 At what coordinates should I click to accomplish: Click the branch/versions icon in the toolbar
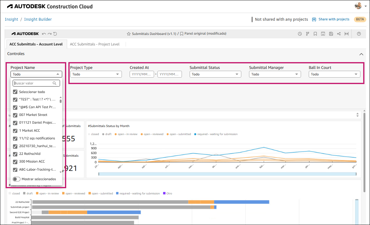tap(307, 33)
